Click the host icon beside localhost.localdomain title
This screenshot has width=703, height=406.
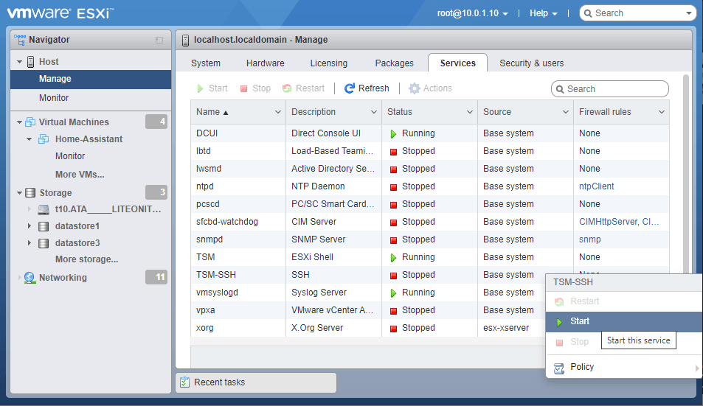pyautogui.click(x=185, y=40)
